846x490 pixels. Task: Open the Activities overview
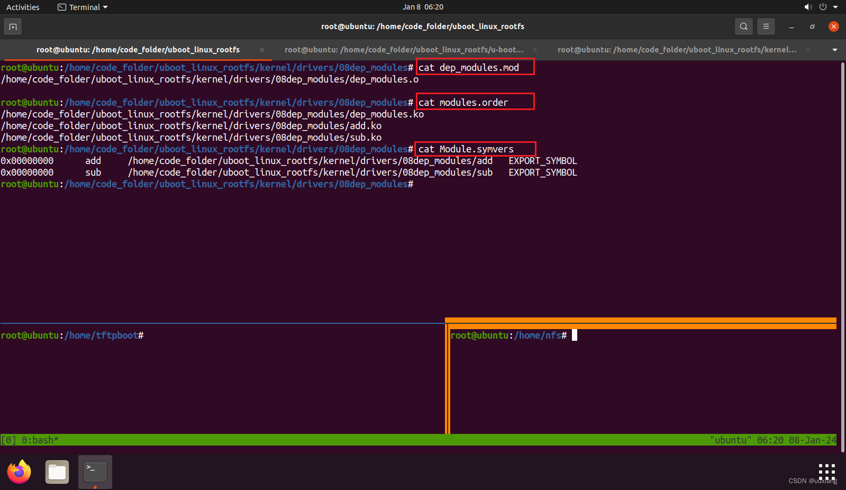click(23, 7)
